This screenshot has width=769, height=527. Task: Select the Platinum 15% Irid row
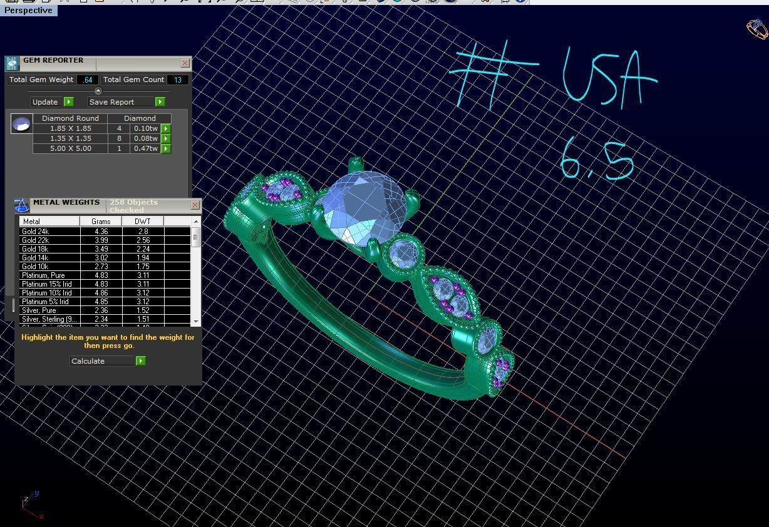[x=105, y=284]
